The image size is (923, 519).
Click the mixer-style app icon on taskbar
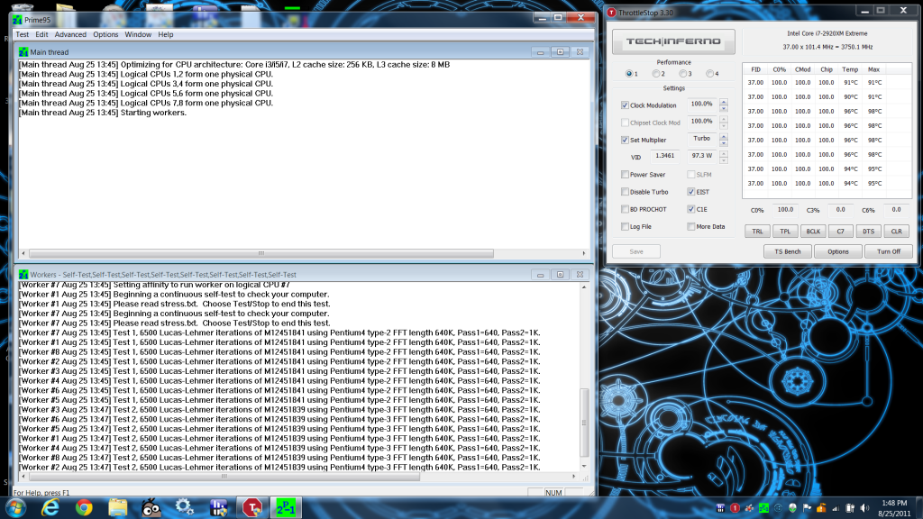tap(218, 507)
